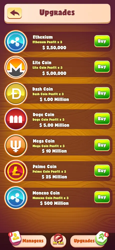
Task: Tap the back arrow in Upgrades header
Action: [x=14, y=13]
